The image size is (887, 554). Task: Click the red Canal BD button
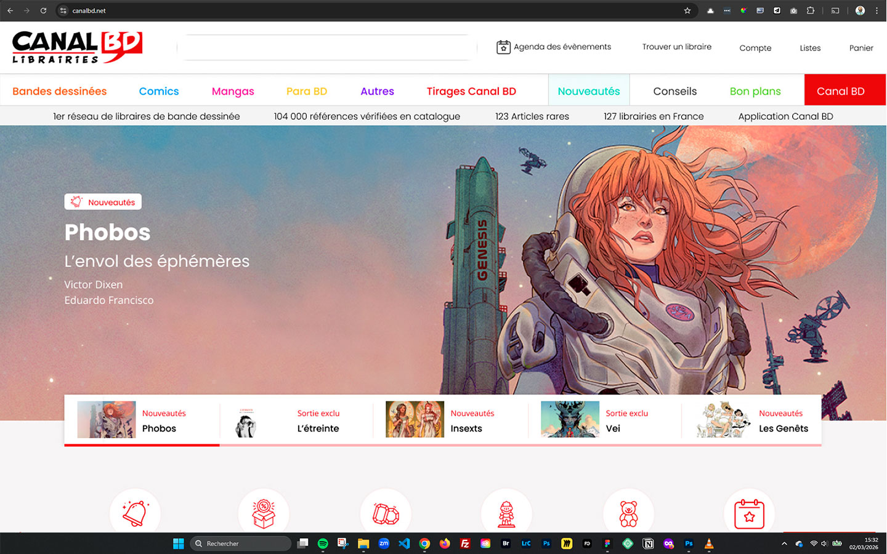click(841, 91)
